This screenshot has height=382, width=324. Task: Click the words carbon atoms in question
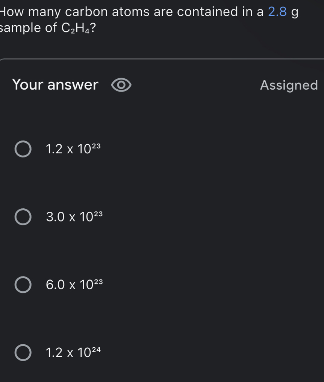click(x=107, y=12)
